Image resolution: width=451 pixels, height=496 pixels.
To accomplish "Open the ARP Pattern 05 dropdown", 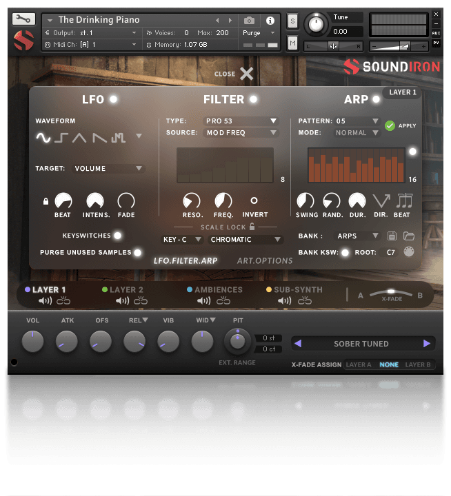I will coord(357,121).
